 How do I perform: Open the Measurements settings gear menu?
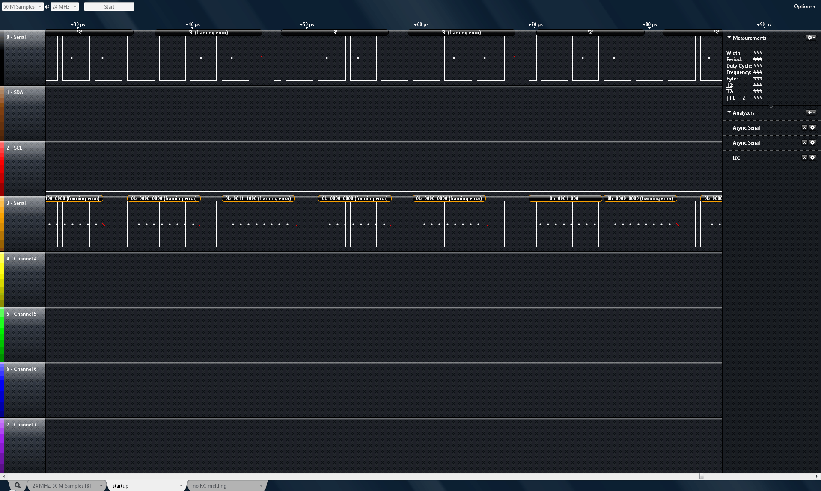(x=811, y=38)
